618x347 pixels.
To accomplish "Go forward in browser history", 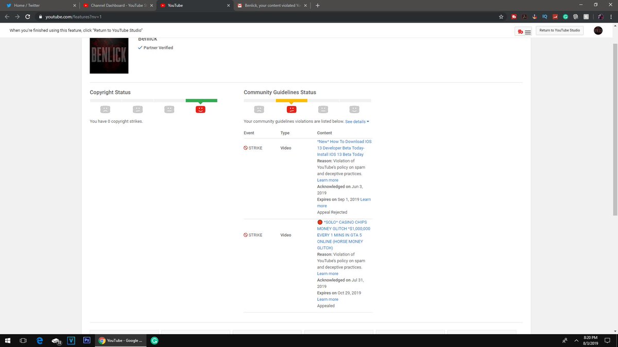I will click(17, 17).
